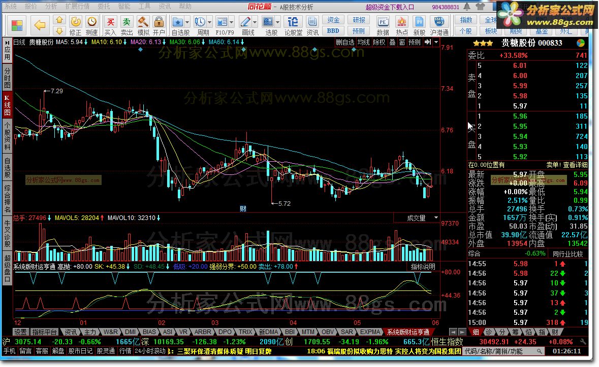Viewport: 599px width, 367px height.
Task: Select the 画线 pencil tool
Action: [245, 22]
